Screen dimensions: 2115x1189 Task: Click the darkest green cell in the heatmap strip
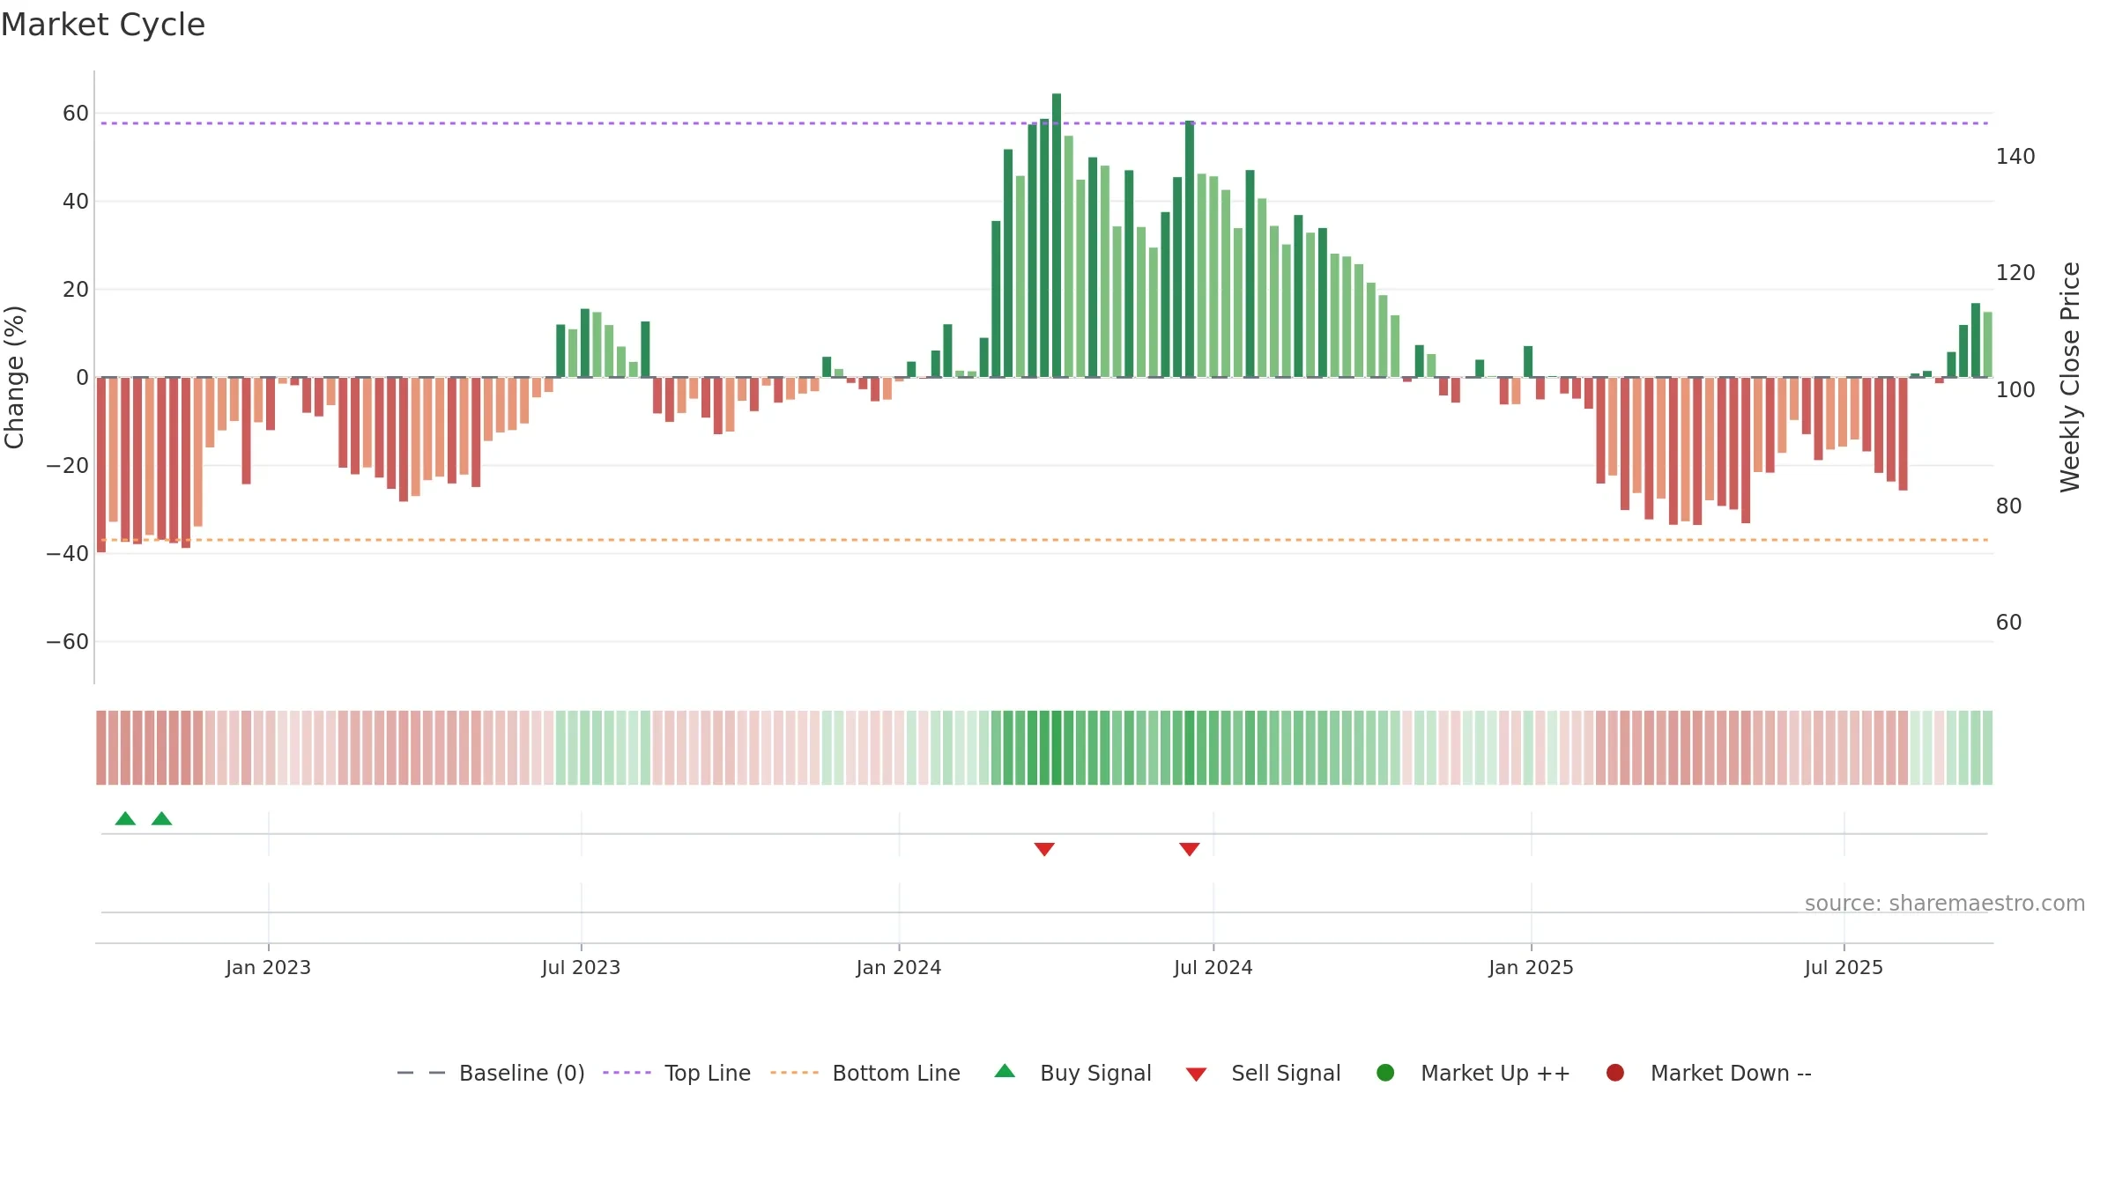coord(1057,748)
